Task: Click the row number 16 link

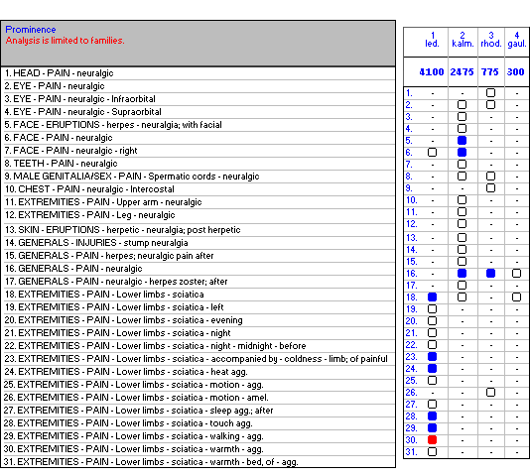Action: [411, 274]
